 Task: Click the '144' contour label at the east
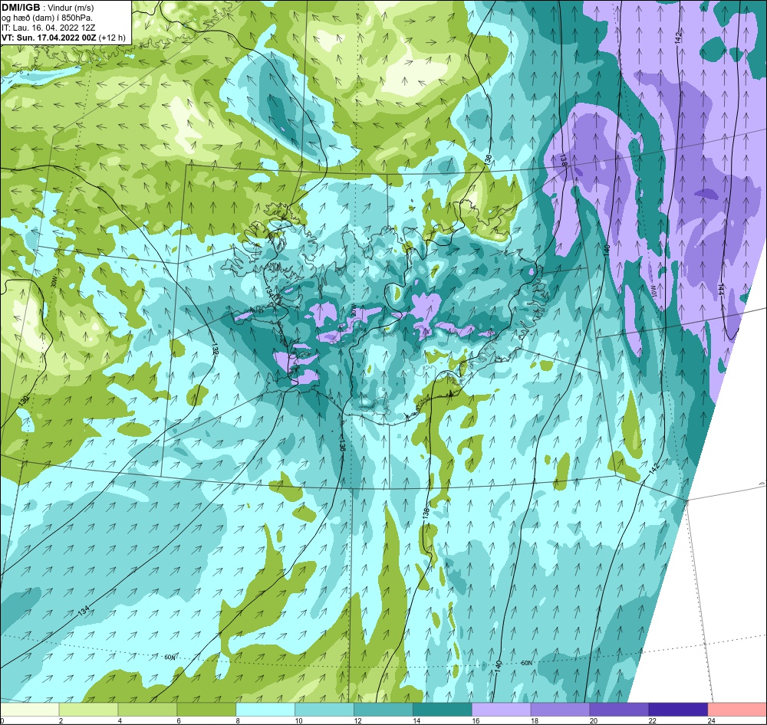click(x=721, y=289)
